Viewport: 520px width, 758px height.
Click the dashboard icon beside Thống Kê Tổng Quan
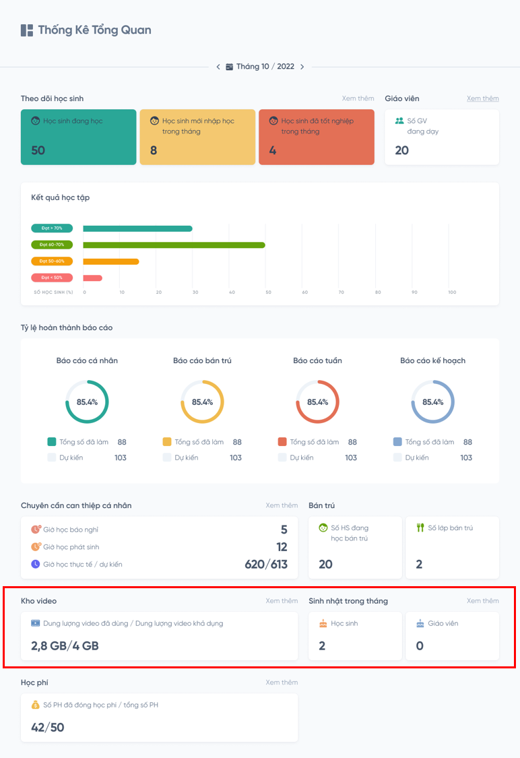pos(27,30)
